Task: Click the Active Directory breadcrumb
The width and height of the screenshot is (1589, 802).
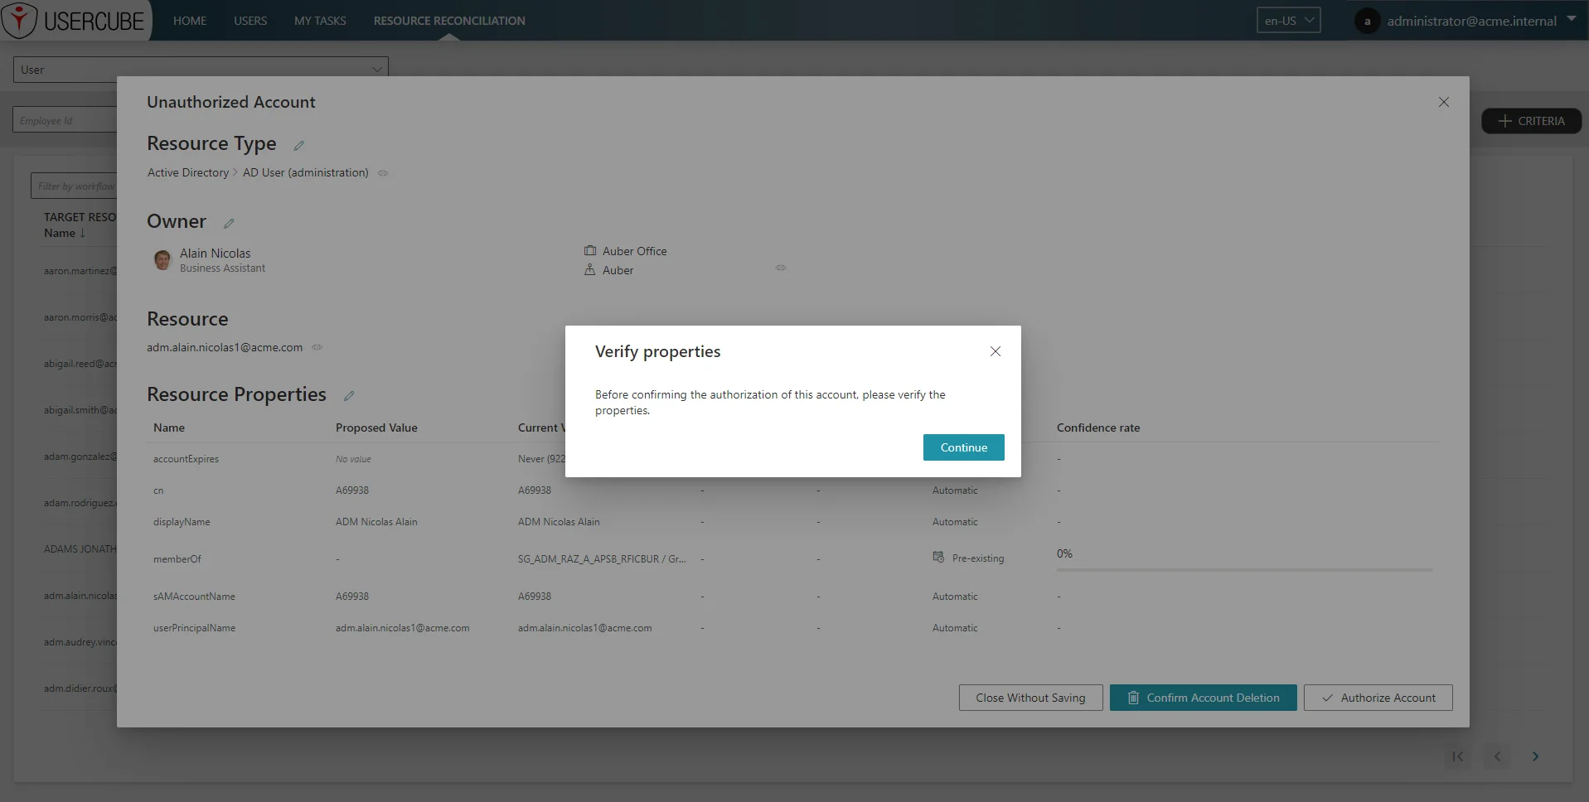Action: click(188, 172)
